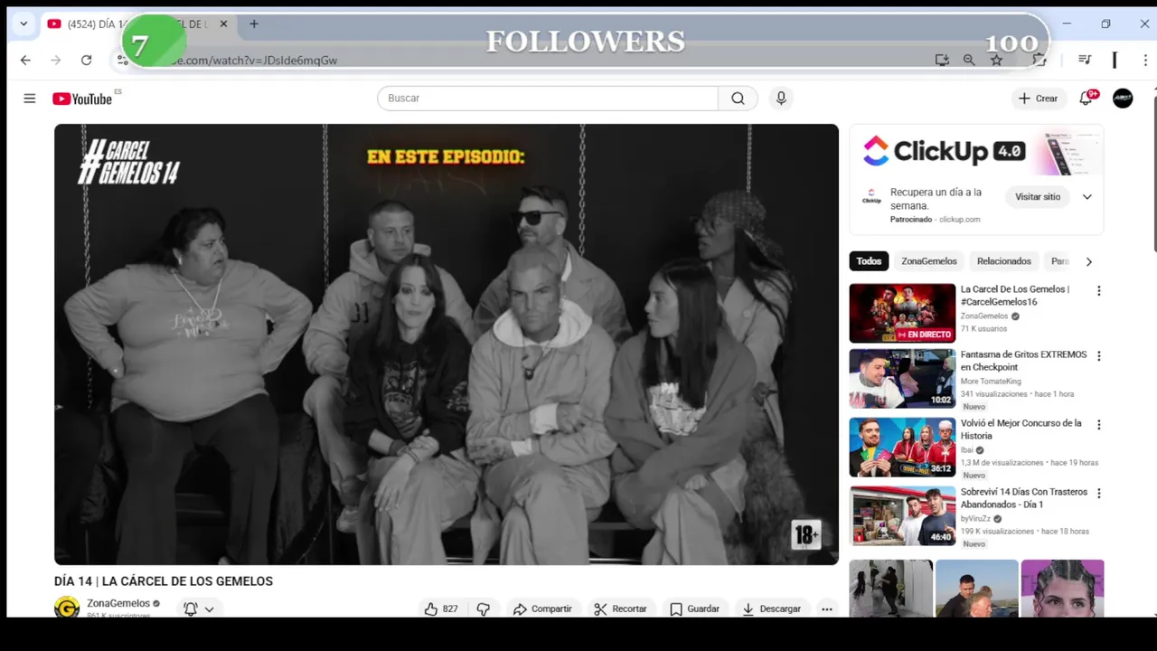This screenshot has height=651, width=1157.
Task: Open the zoom magnifier in address bar
Action: point(969,61)
